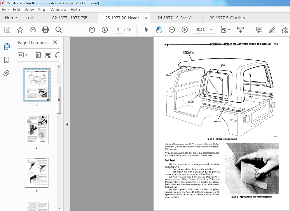Open the Attachments paperclip icon
Screen dimensions: 290x211
point(6,73)
